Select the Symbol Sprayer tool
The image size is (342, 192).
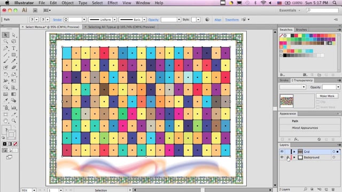(x=6, y=108)
